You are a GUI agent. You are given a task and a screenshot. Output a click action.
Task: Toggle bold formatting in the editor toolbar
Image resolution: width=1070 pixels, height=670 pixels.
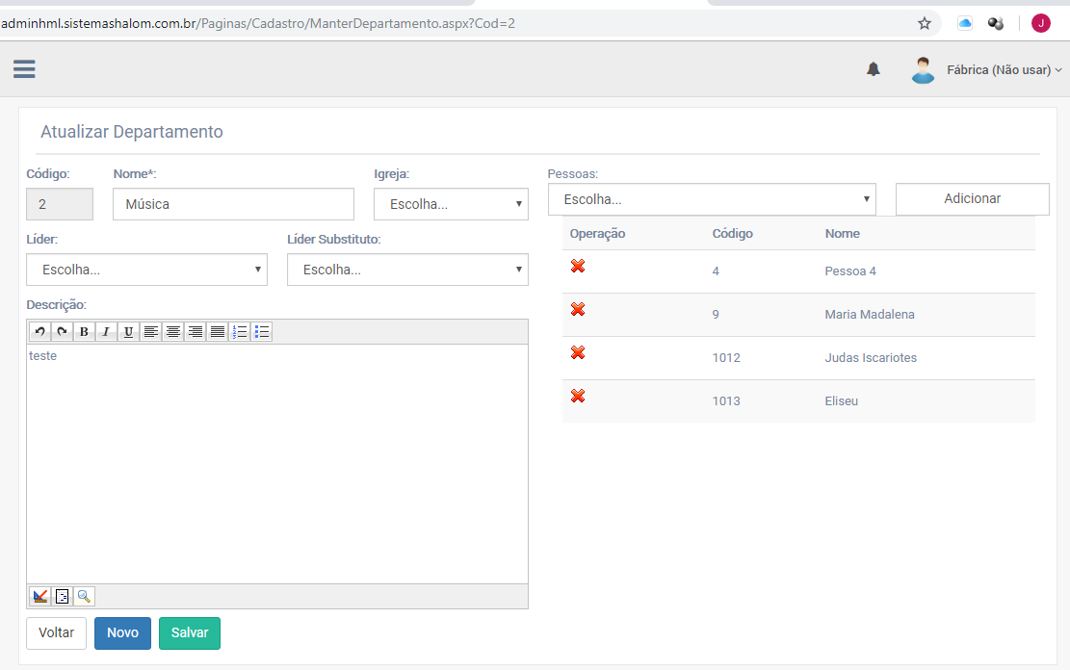click(84, 332)
